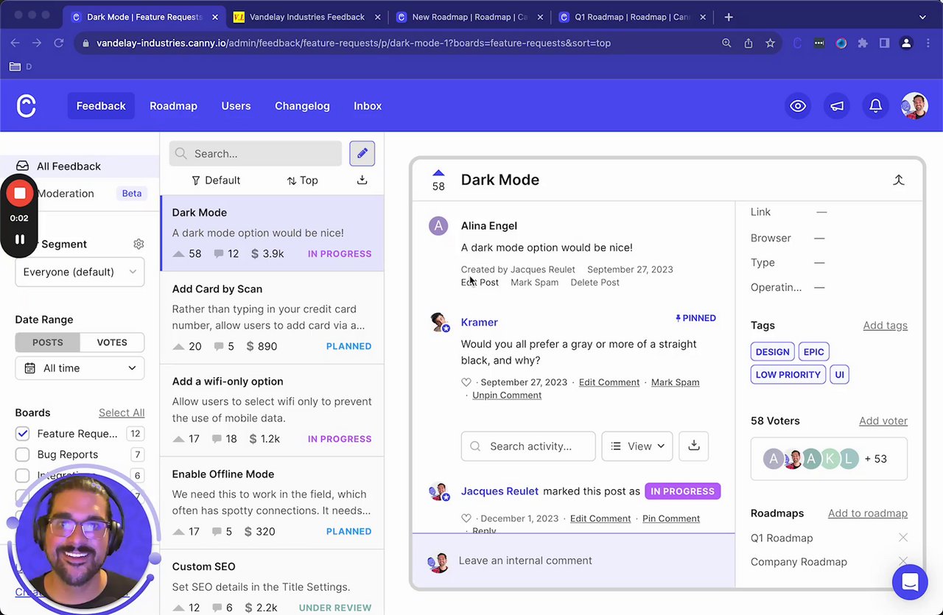
Task: Open the All time date dropdown
Action: 80,368
